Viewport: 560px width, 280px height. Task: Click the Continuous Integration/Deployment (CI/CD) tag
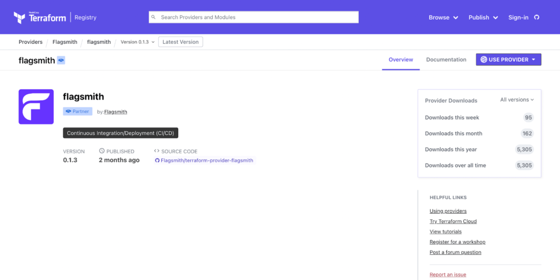click(x=120, y=133)
